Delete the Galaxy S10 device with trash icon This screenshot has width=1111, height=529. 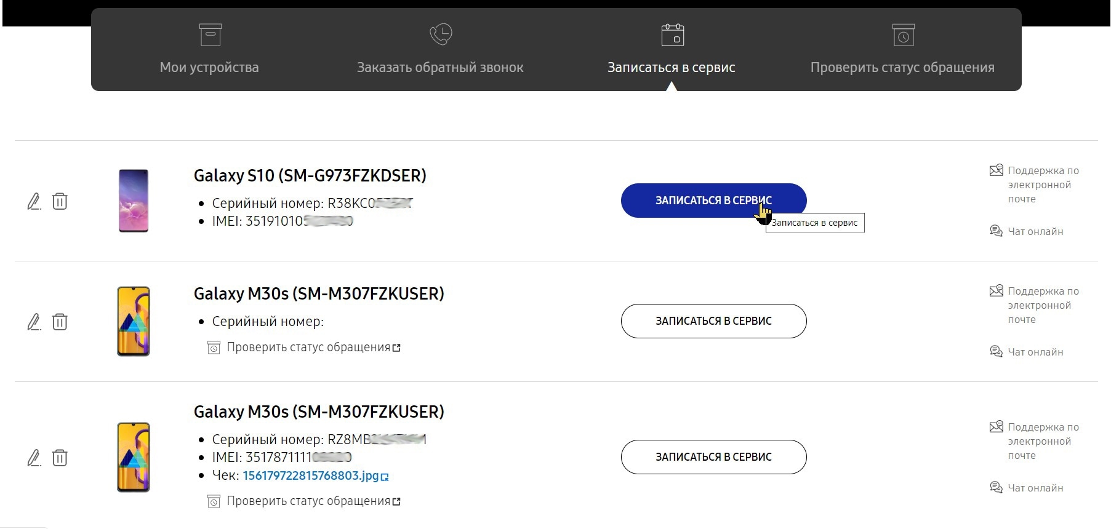click(60, 201)
